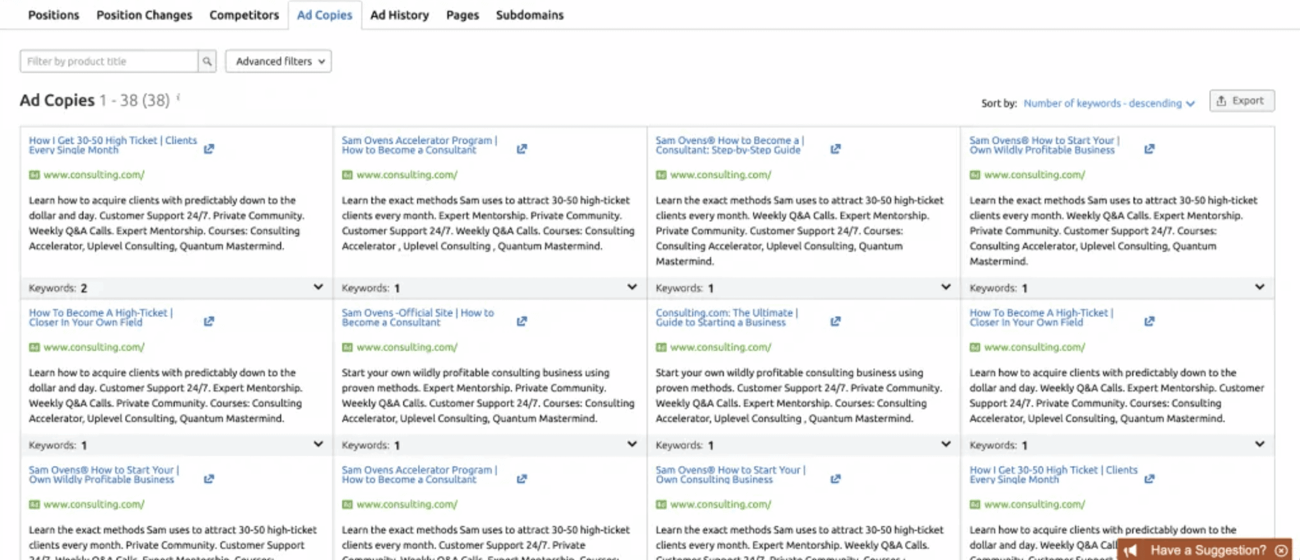The image size is (1300, 560).
Task: Click the '1 - 38 (38)' count text
Action: point(135,101)
